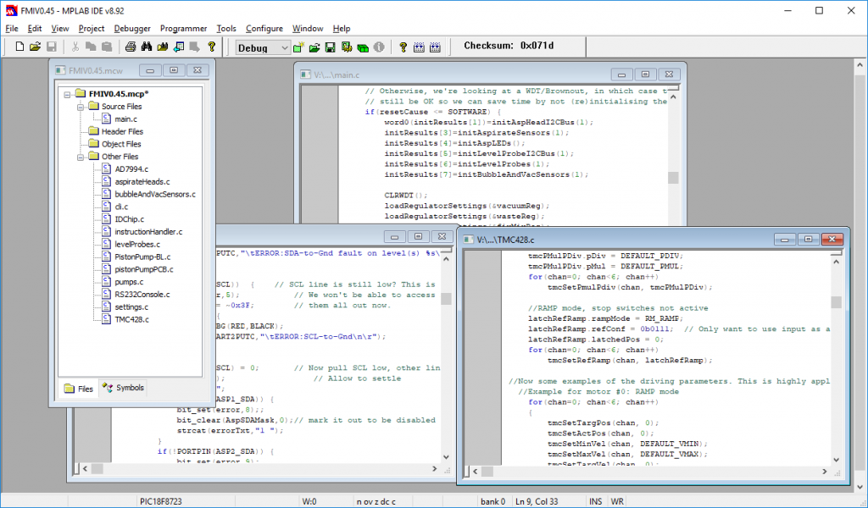
Task: Select the Files tab in project panel
Action: coord(78,389)
